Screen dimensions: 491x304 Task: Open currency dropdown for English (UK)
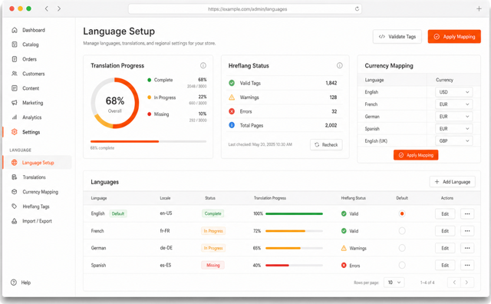click(x=453, y=141)
